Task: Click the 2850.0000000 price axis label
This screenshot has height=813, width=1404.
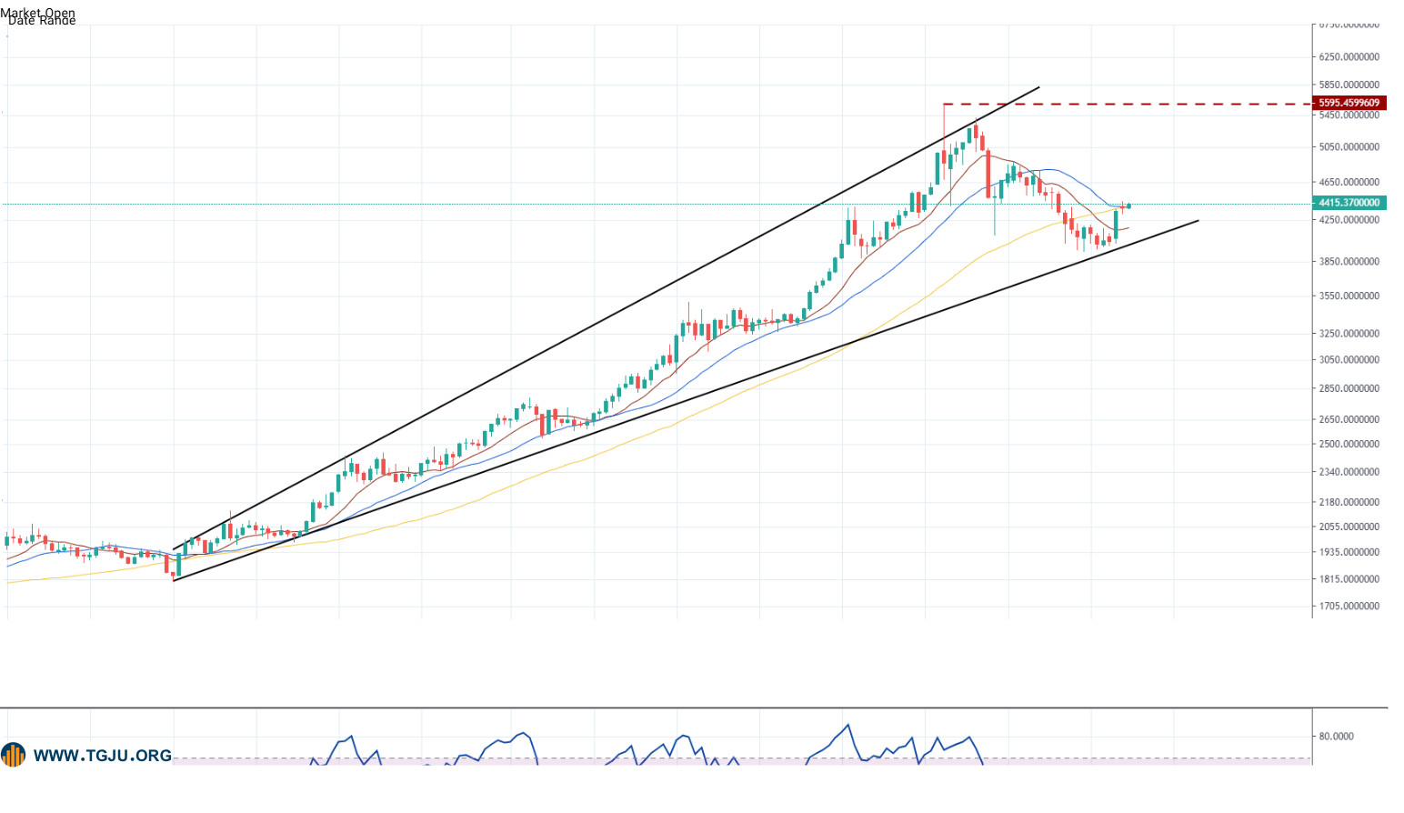Action: click(1349, 388)
